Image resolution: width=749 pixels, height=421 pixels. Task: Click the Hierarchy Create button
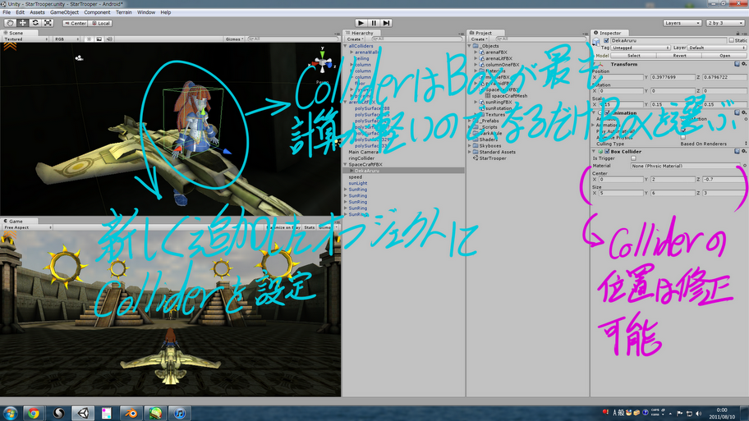click(x=355, y=39)
